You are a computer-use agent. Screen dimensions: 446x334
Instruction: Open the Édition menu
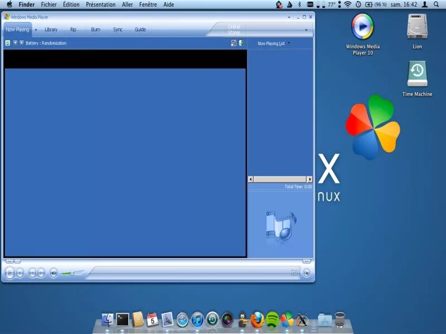(x=71, y=4)
